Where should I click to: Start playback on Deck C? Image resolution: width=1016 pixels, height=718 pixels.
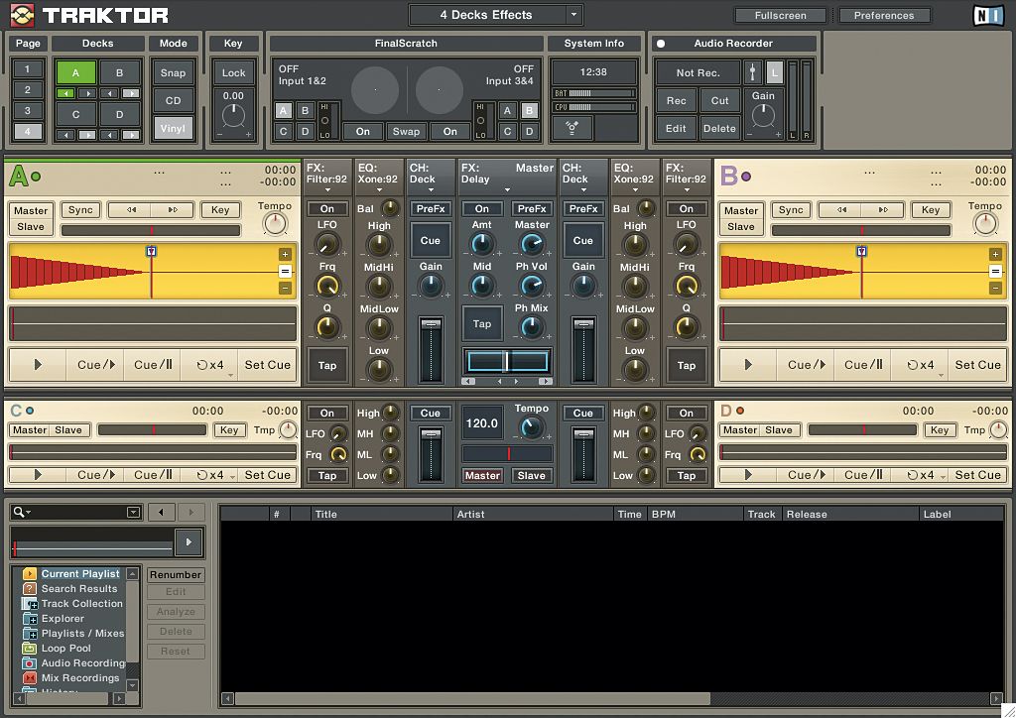(x=38, y=475)
